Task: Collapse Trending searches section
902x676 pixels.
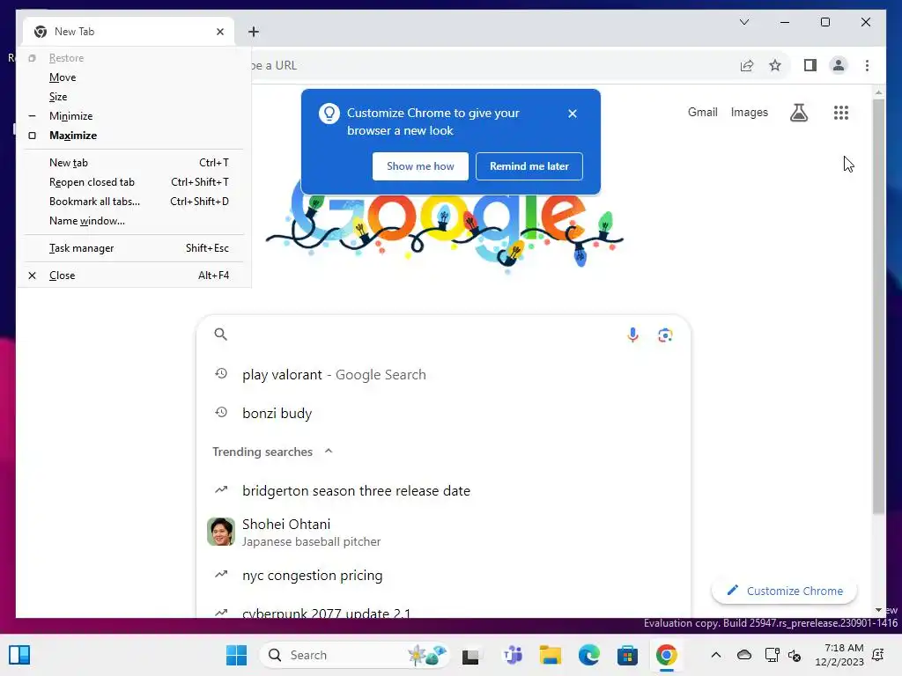Action: point(329,452)
